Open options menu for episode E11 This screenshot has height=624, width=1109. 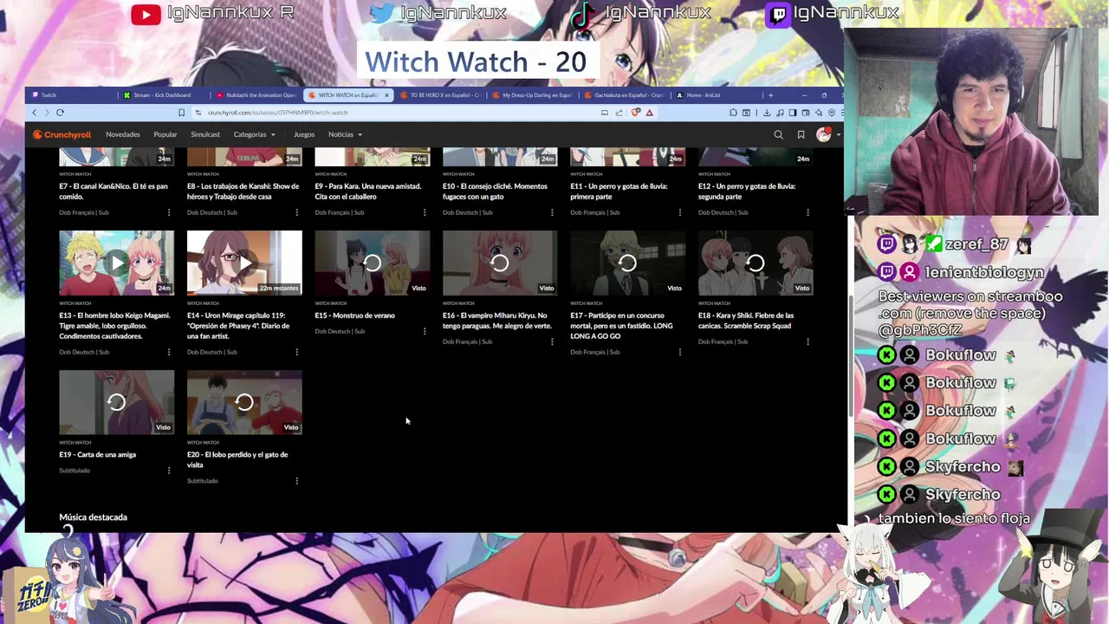coord(680,212)
